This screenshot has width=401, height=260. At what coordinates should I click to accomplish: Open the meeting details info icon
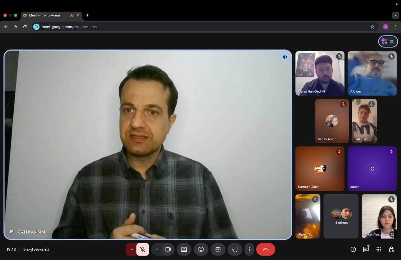[353, 249]
